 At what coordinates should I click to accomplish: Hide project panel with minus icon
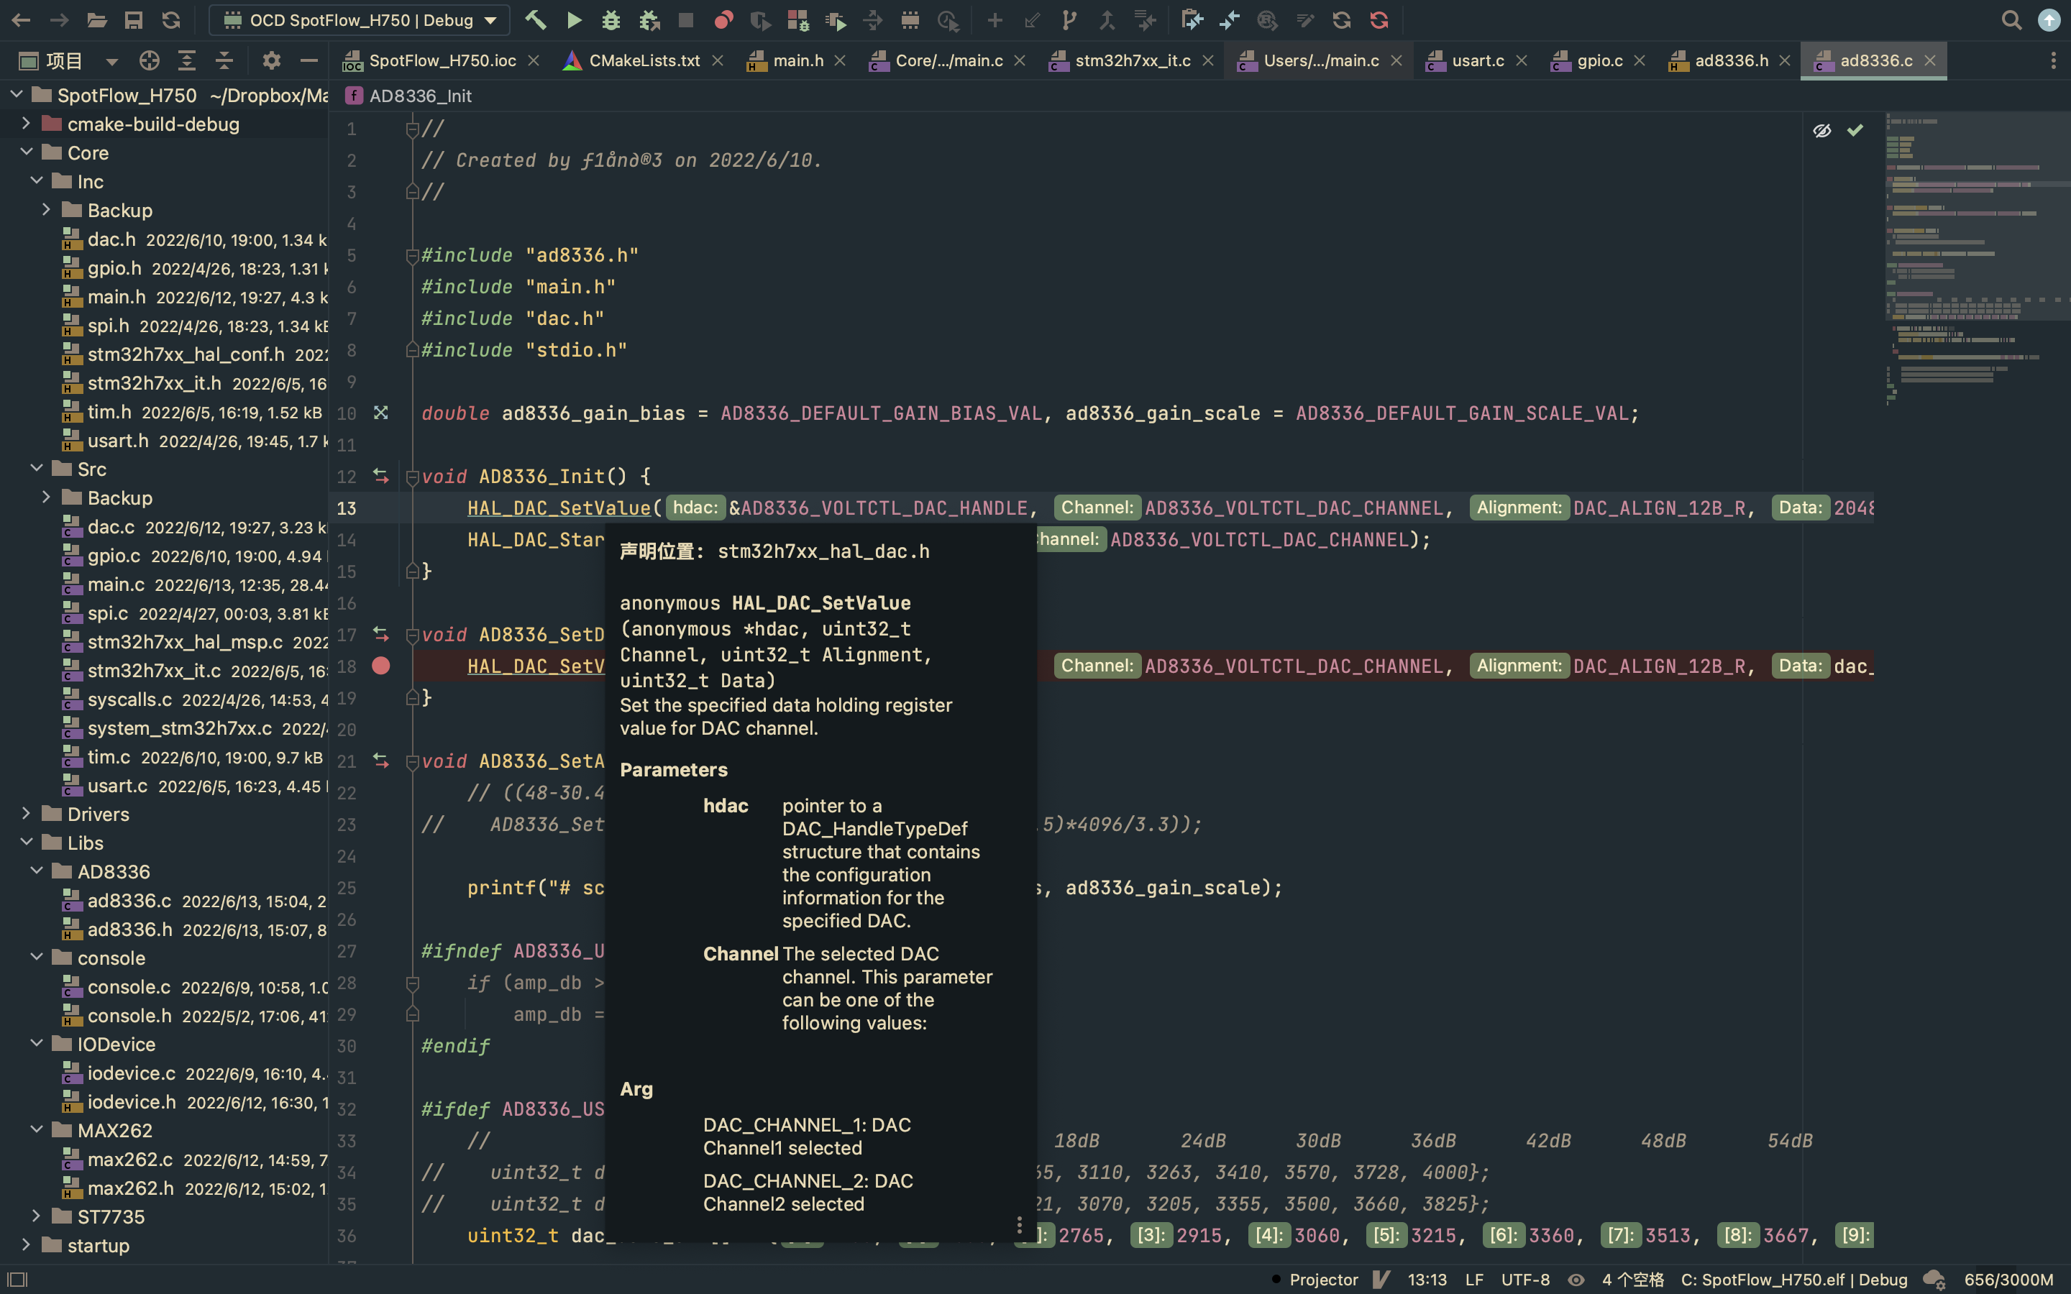coord(309,60)
